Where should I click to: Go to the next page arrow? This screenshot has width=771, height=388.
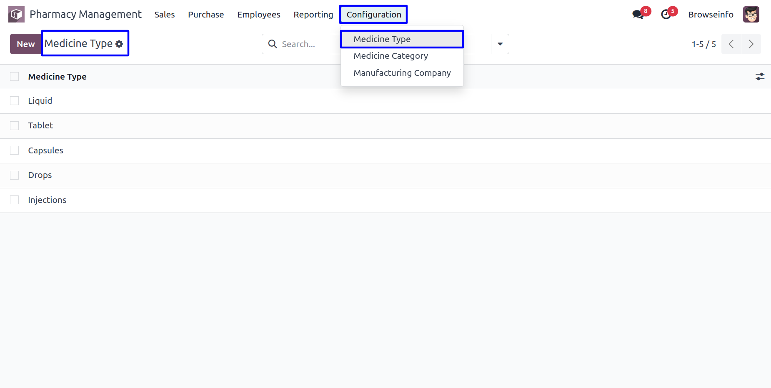coord(751,44)
